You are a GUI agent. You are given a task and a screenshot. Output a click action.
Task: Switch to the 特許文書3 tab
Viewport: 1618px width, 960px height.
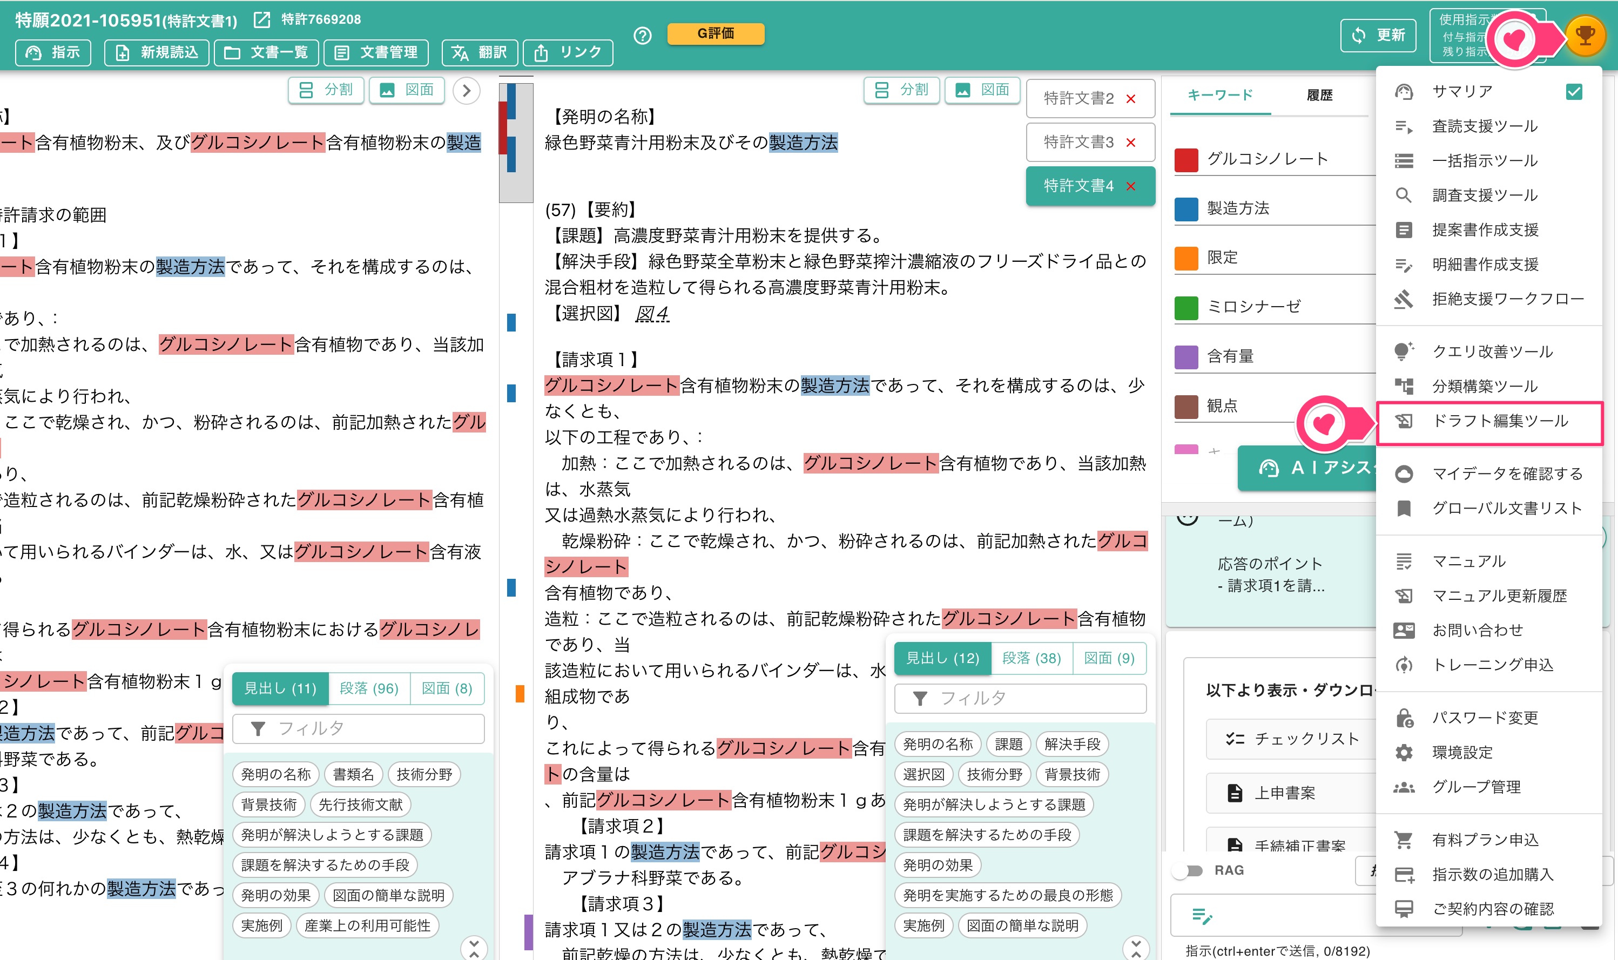pyautogui.click(x=1078, y=143)
